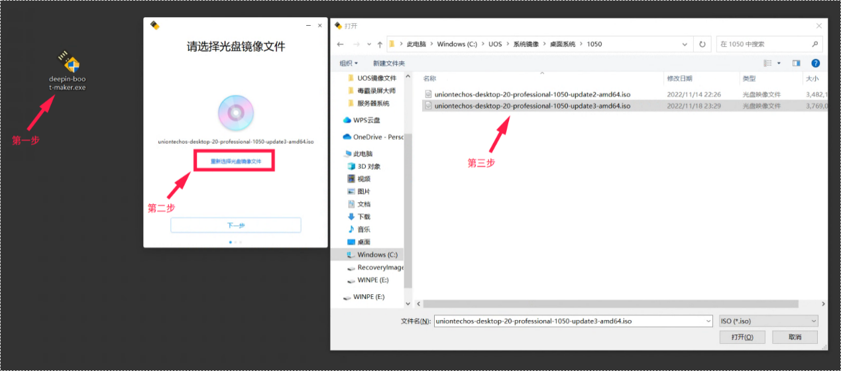Select 下载 in sidebar

[x=364, y=217]
